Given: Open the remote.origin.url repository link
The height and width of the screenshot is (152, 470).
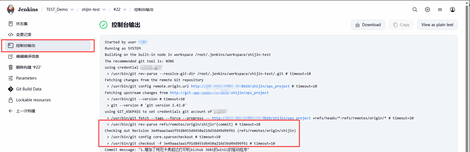Looking at the screenshot, I should (240, 86).
